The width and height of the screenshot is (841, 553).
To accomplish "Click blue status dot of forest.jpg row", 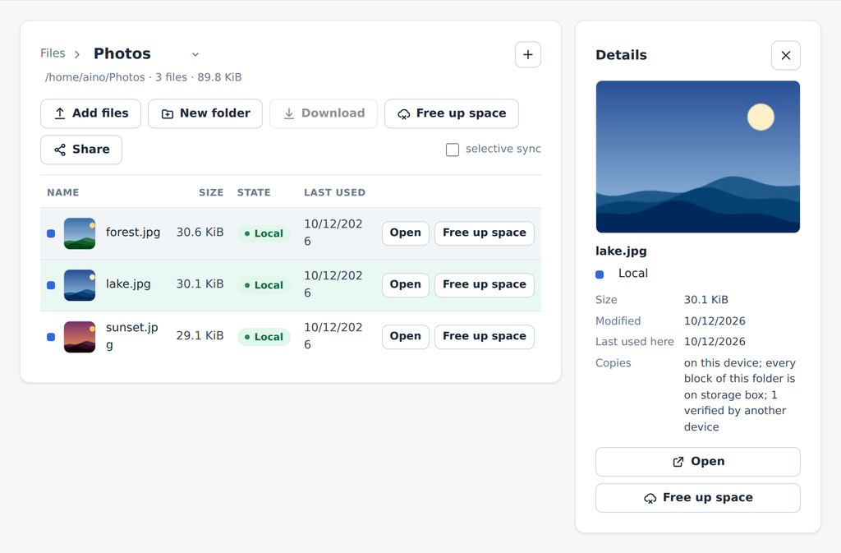I will click(x=51, y=233).
